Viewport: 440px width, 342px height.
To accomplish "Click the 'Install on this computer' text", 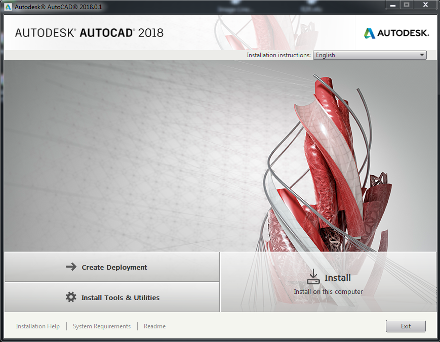I will pyautogui.click(x=328, y=291).
